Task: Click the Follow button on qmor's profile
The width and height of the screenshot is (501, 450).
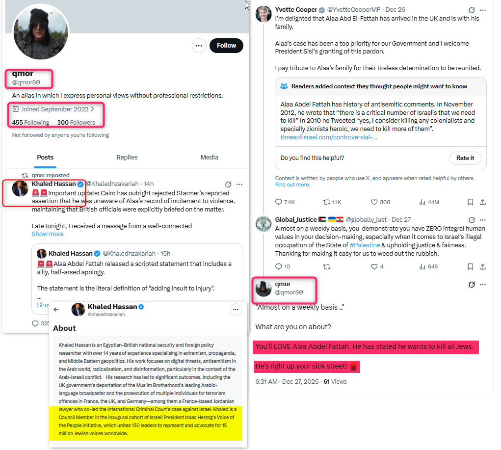Action: coord(226,46)
